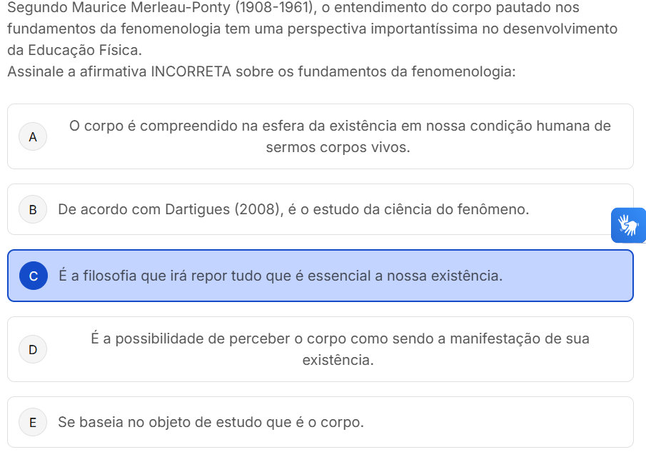The height and width of the screenshot is (457, 646).
Task: Choose the letter B answer circle
Action: 33,210
